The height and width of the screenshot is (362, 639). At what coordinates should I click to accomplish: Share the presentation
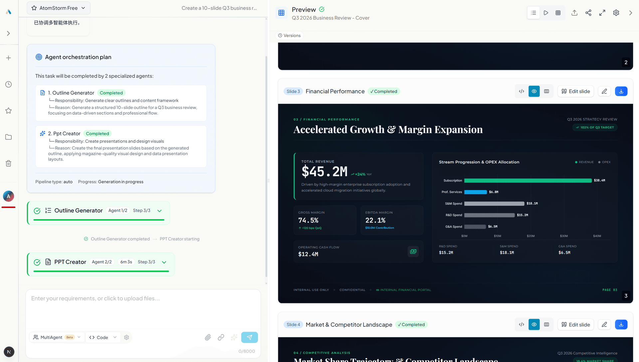point(588,13)
